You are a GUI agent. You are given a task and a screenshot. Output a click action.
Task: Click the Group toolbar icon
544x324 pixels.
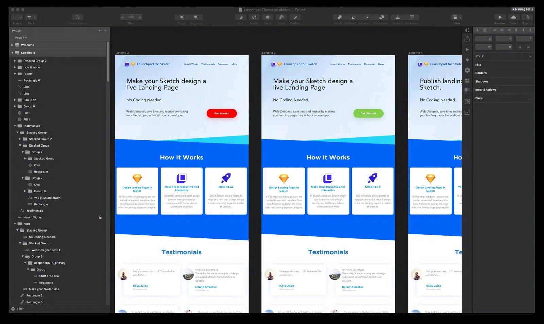(182, 17)
